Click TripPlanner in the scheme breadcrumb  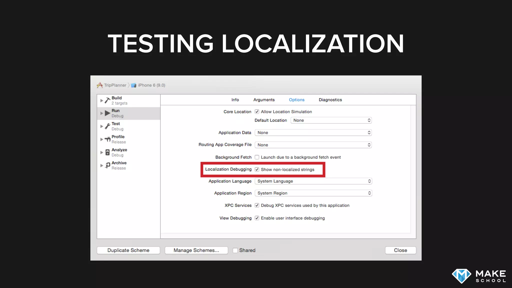(x=115, y=85)
